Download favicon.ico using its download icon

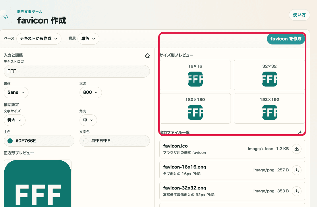pyautogui.click(x=297, y=149)
